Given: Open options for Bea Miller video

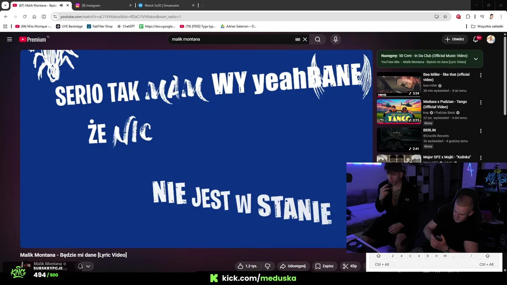Looking at the screenshot, I should (481, 75).
